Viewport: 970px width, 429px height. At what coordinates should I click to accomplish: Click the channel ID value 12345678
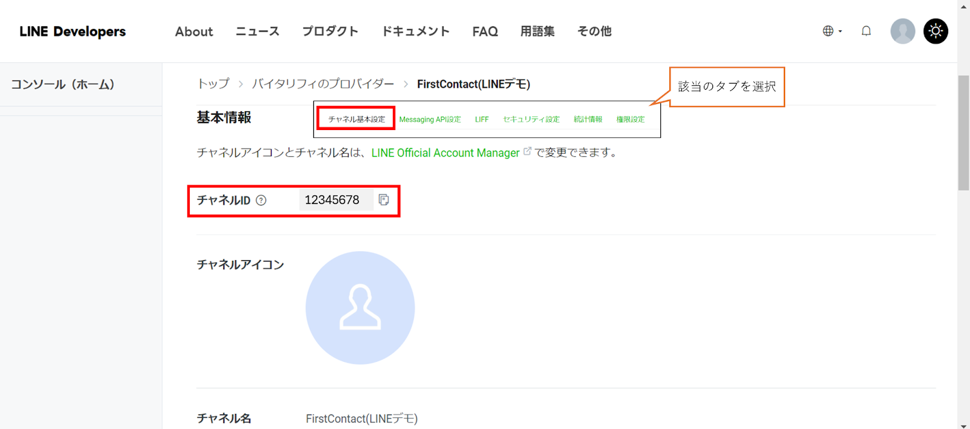coord(332,200)
